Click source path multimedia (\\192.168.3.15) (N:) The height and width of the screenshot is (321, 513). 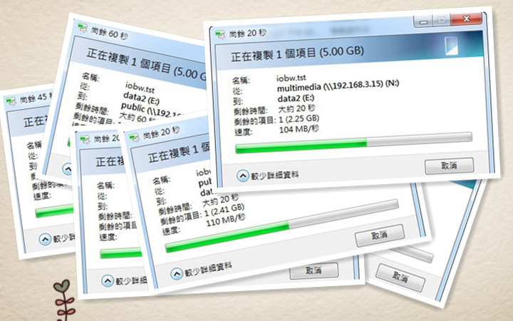click(338, 86)
